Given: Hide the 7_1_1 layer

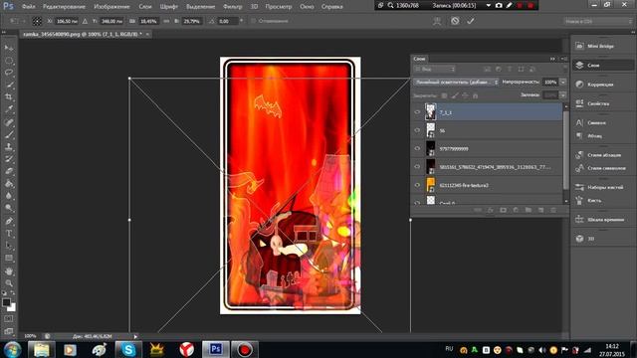Looking at the screenshot, I should coord(417,112).
